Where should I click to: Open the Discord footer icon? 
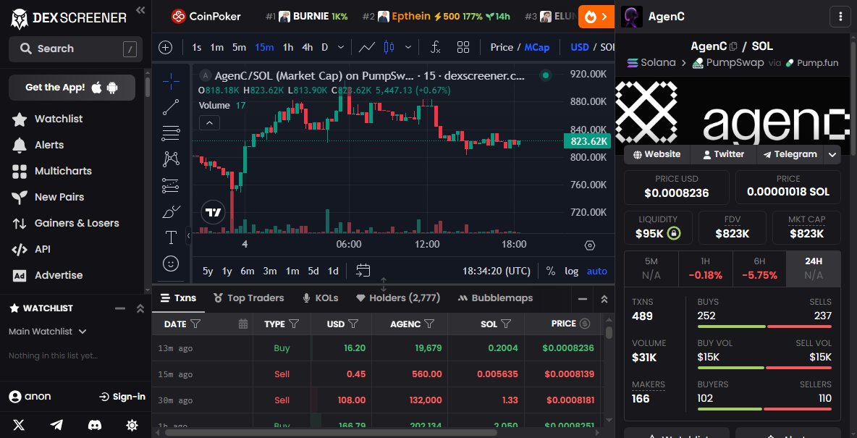tap(95, 425)
